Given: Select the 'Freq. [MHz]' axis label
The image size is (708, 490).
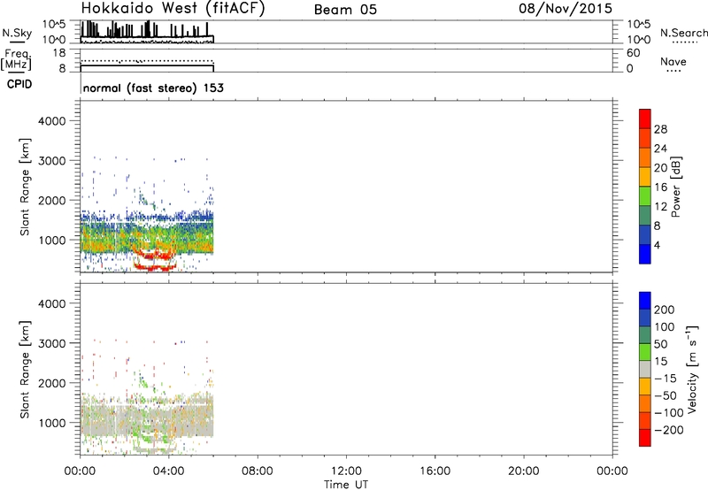Looking at the screenshot, I should click(18, 59).
